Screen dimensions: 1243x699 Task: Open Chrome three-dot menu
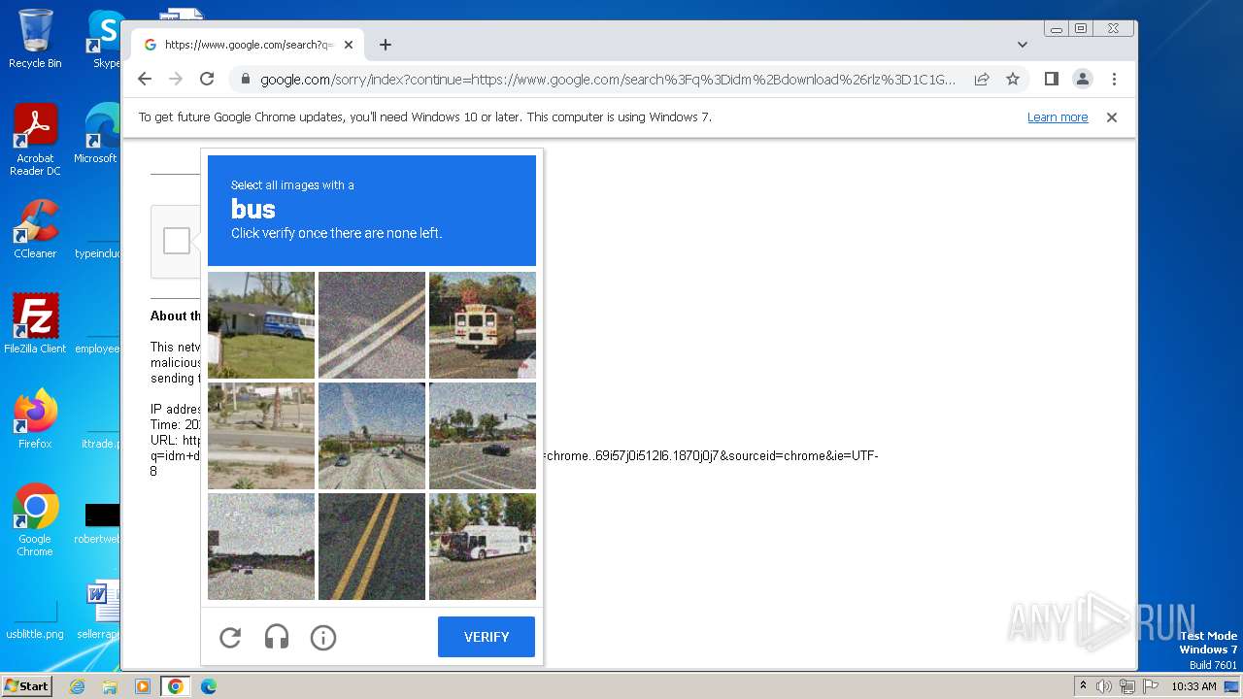click(1114, 79)
